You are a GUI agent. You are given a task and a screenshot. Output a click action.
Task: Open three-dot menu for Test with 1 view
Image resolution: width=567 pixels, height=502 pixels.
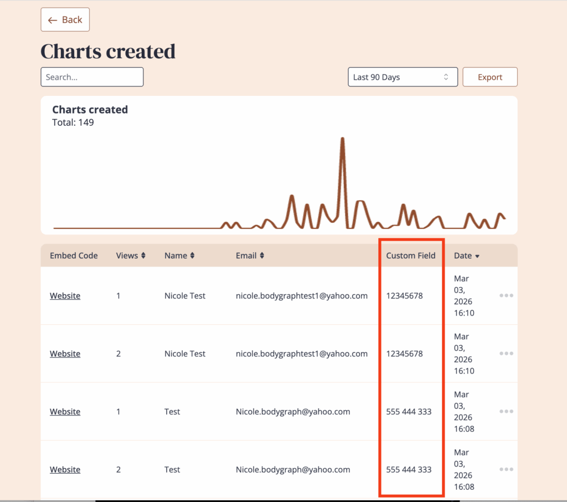tap(506, 412)
